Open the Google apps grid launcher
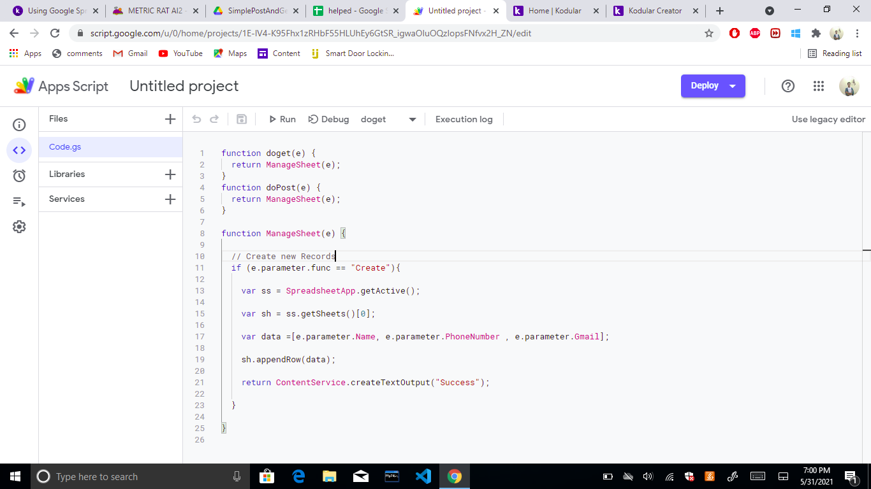This screenshot has width=871, height=489. (819, 86)
